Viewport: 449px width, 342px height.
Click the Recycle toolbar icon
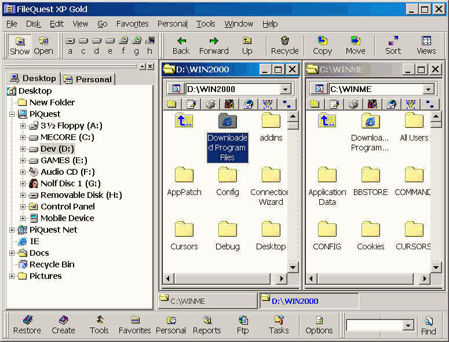click(285, 46)
